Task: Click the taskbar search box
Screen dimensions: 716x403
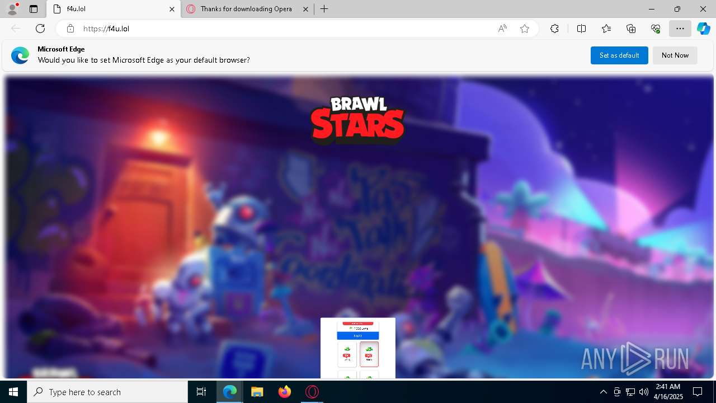Action: coord(107,392)
